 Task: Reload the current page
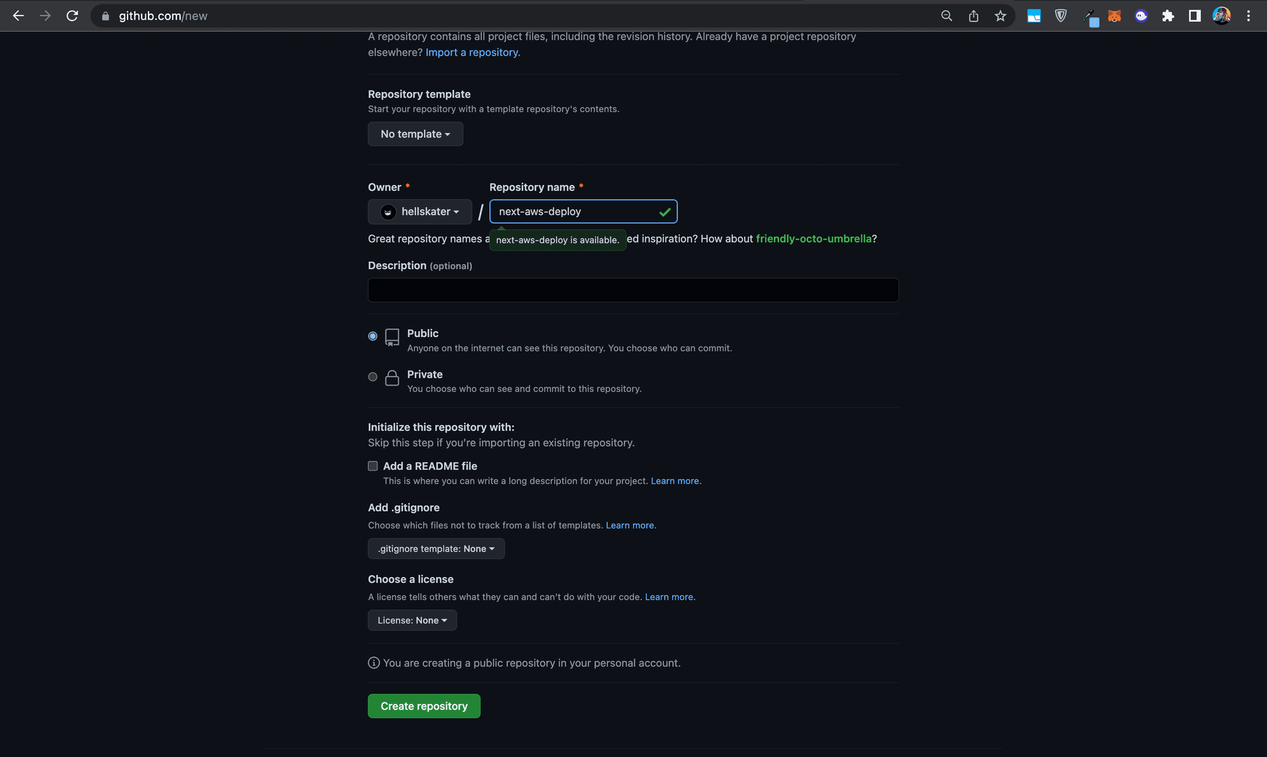tap(72, 15)
